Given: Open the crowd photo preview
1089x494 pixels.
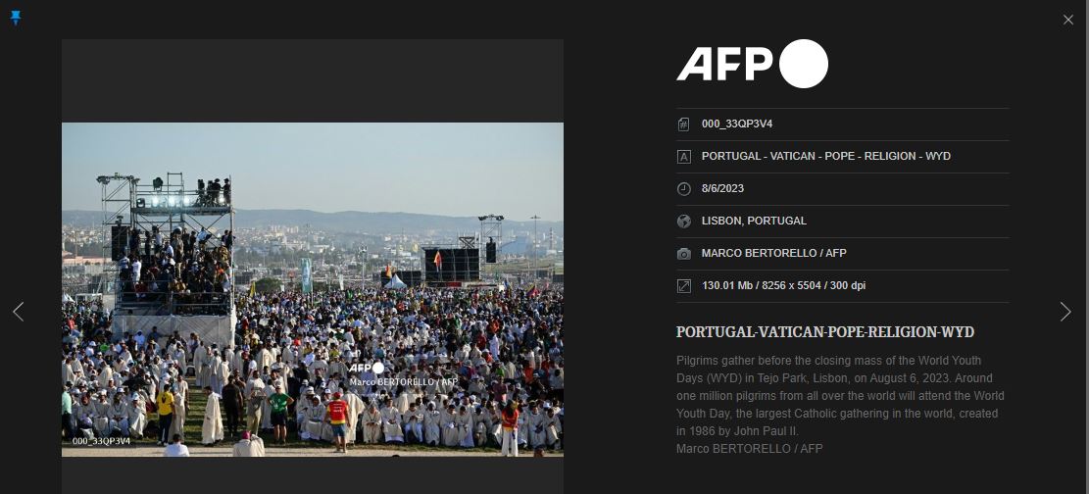Looking at the screenshot, I should (313, 290).
